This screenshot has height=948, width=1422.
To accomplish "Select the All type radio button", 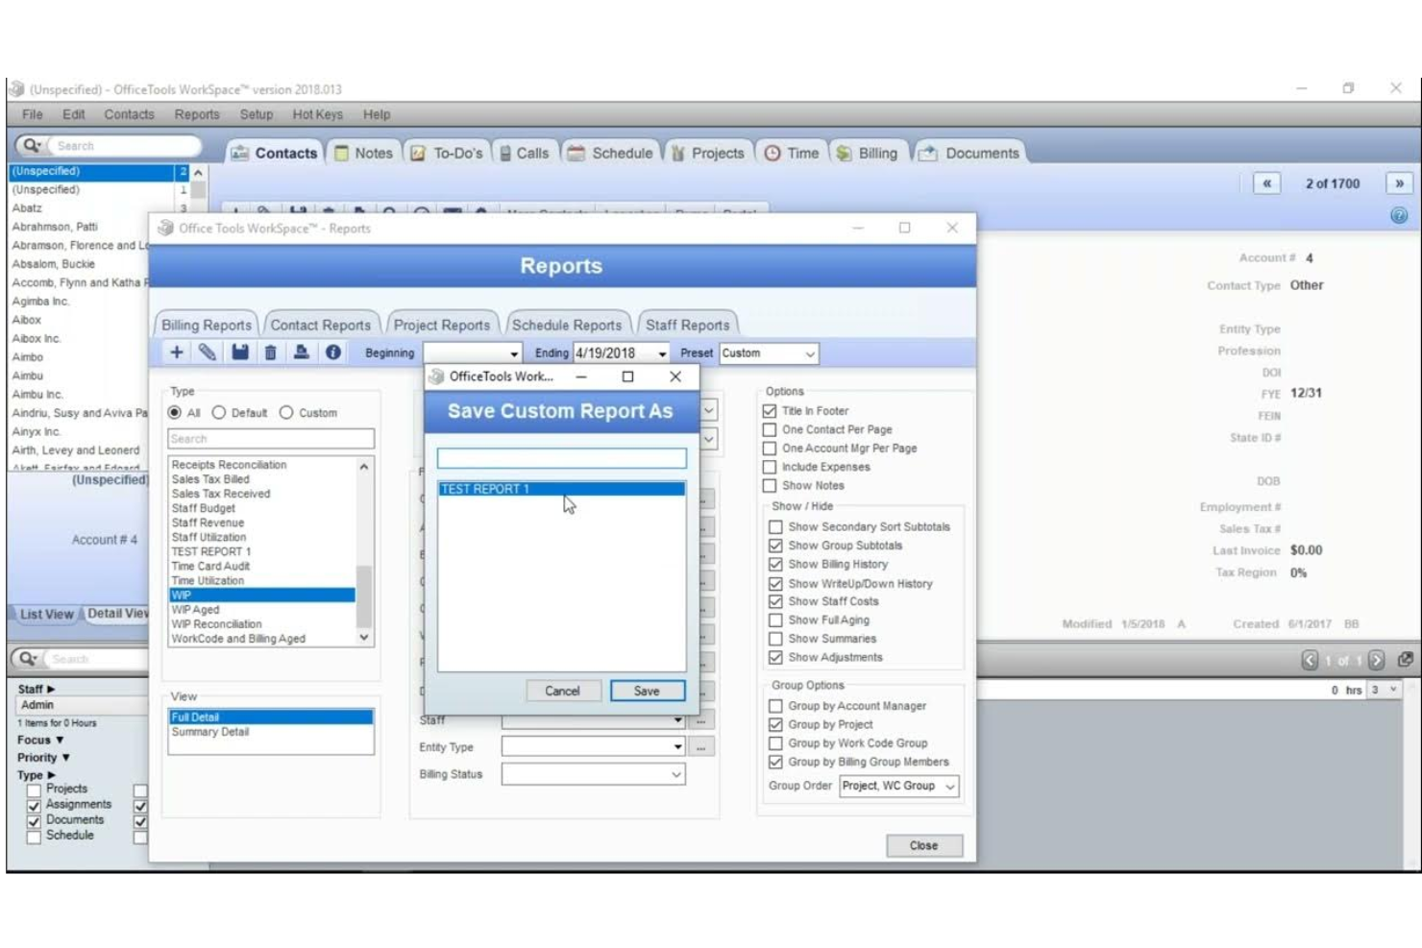I will click(175, 412).
